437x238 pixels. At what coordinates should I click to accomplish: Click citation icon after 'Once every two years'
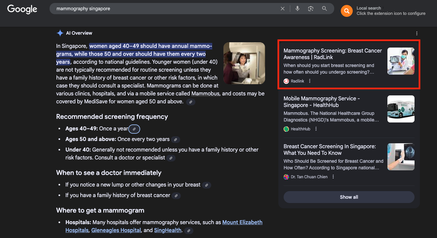point(176,140)
